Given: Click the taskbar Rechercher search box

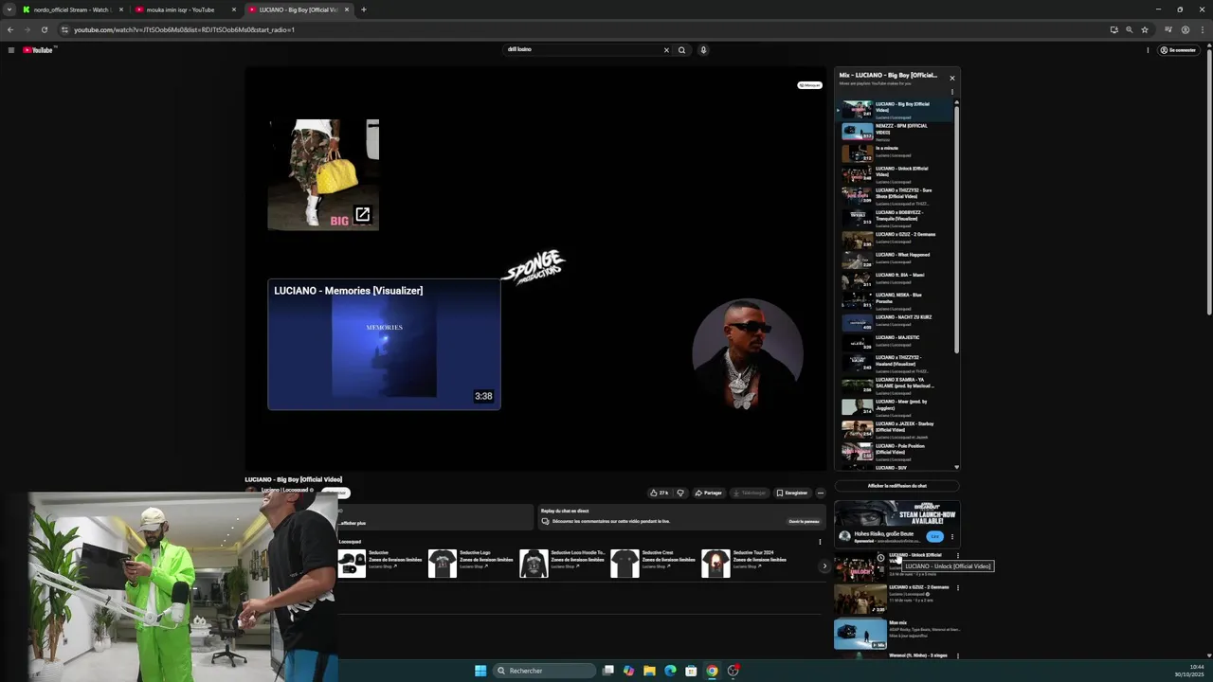Looking at the screenshot, I should tap(544, 671).
